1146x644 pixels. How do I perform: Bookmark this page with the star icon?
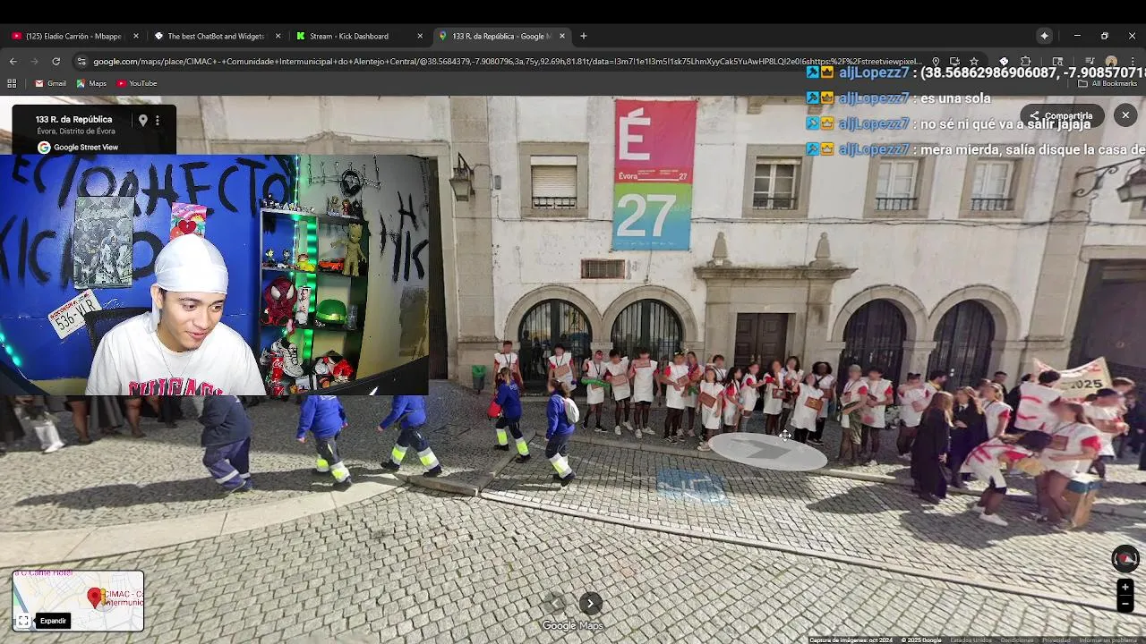[x=974, y=62]
